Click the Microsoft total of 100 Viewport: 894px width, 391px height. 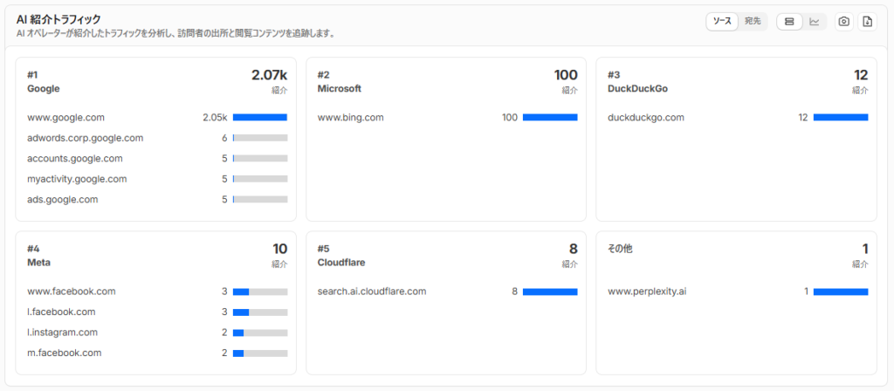tap(566, 75)
